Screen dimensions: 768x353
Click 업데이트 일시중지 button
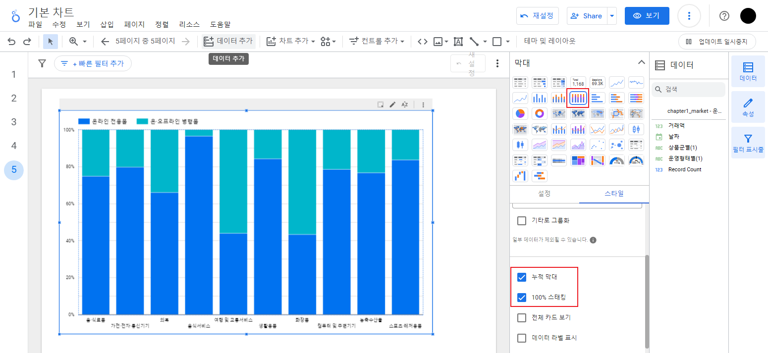[717, 42]
